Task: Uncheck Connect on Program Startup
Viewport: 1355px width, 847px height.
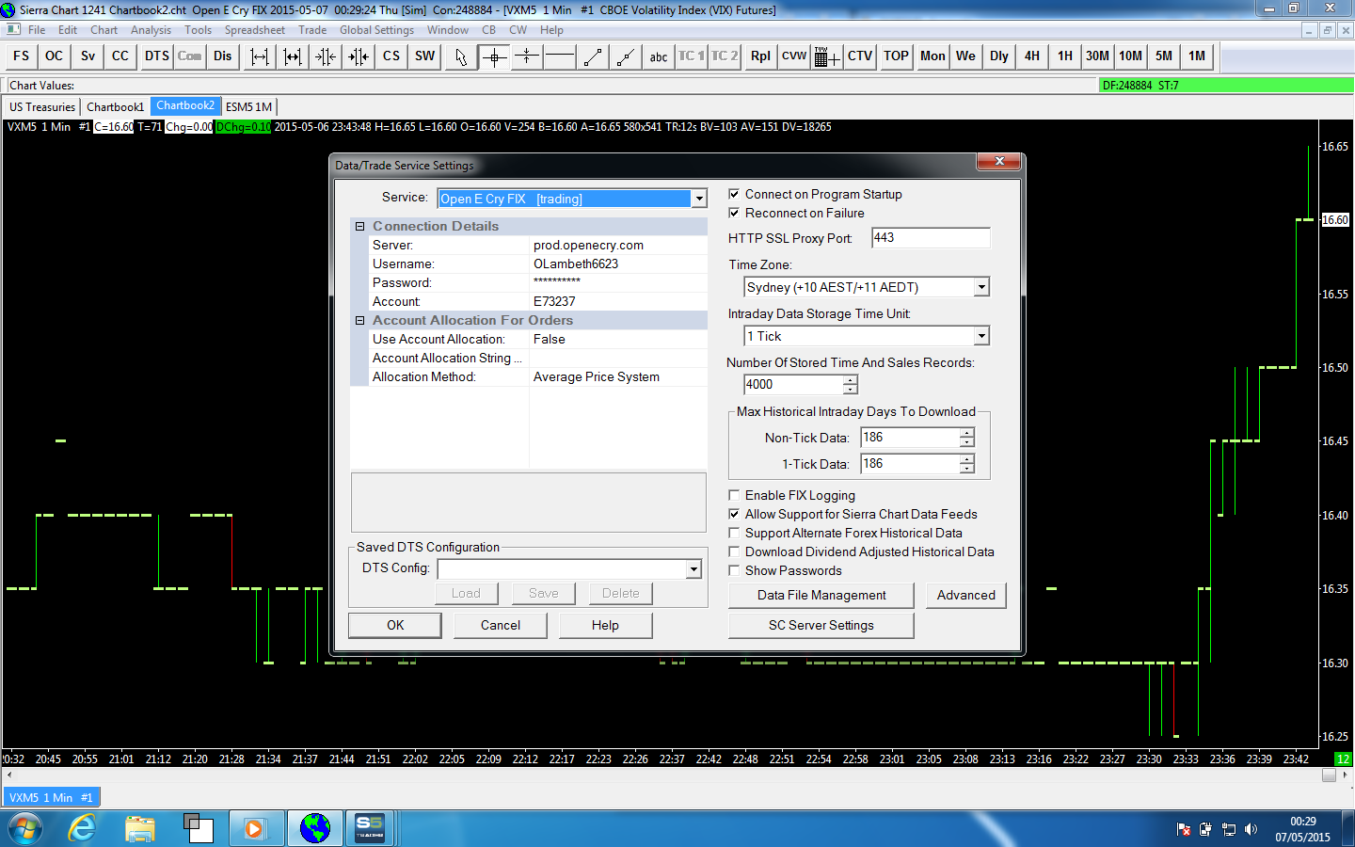Action: click(734, 195)
